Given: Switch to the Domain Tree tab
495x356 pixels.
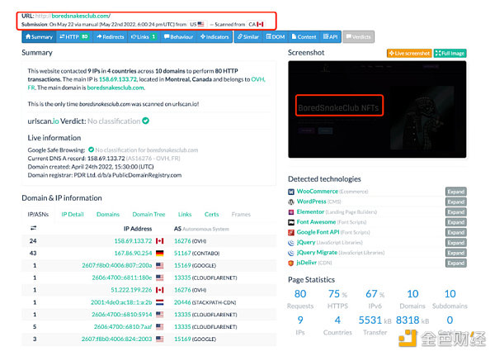Looking at the screenshot, I should pyautogui.click(x=148, y=214).
